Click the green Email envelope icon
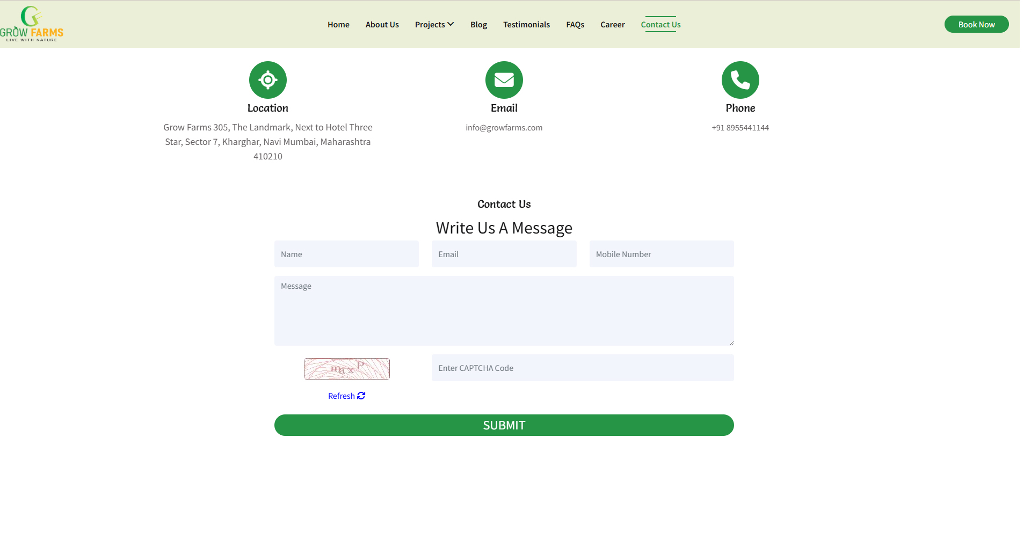1031x547 pixels. [504, 80]
